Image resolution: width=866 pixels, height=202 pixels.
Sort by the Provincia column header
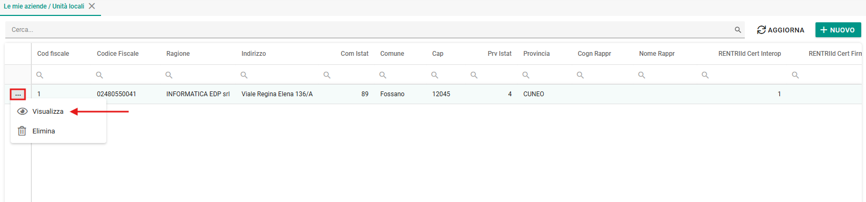536,54
